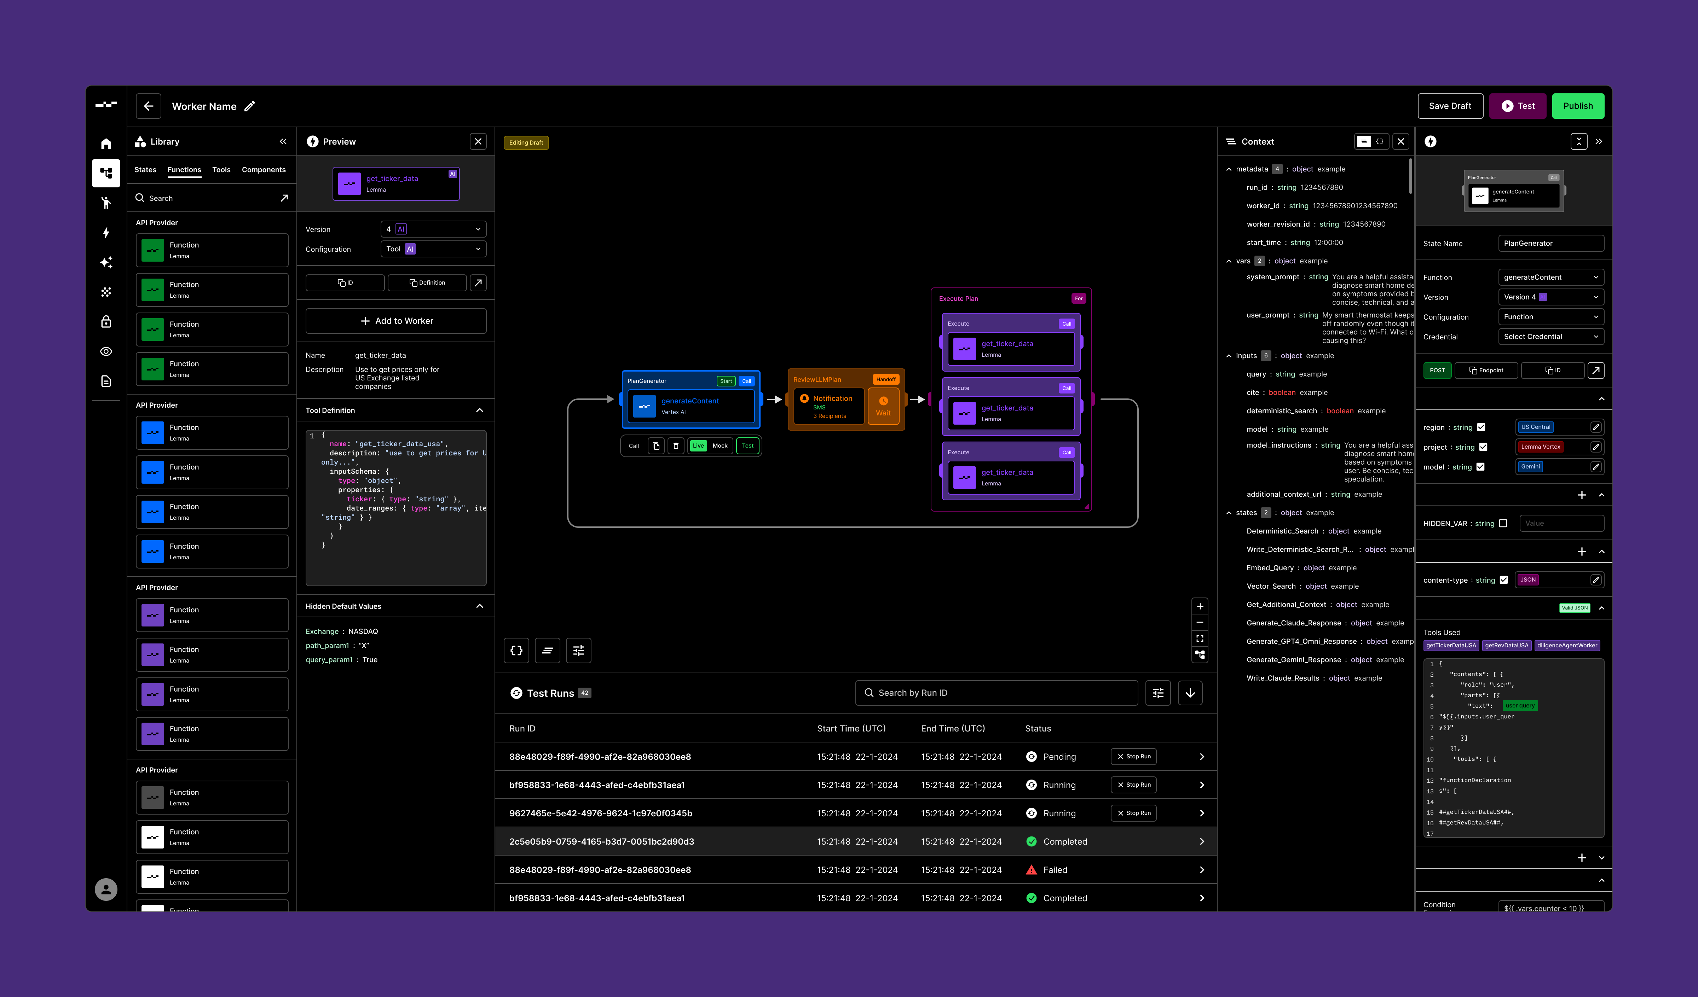Collapse the Library panel with double chevron
This screenshot has height=997, width=1698.
(283, 141)
